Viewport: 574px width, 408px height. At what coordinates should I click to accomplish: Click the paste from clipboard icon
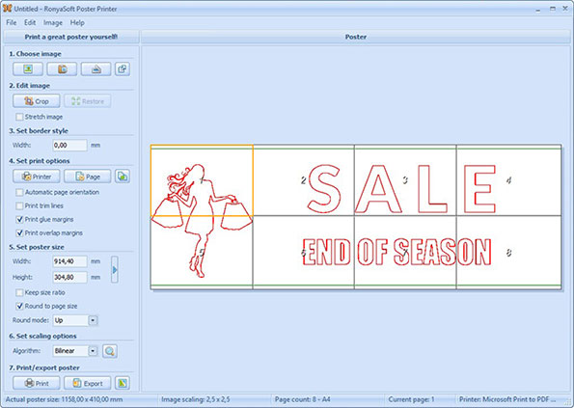(x=123, y=69)
